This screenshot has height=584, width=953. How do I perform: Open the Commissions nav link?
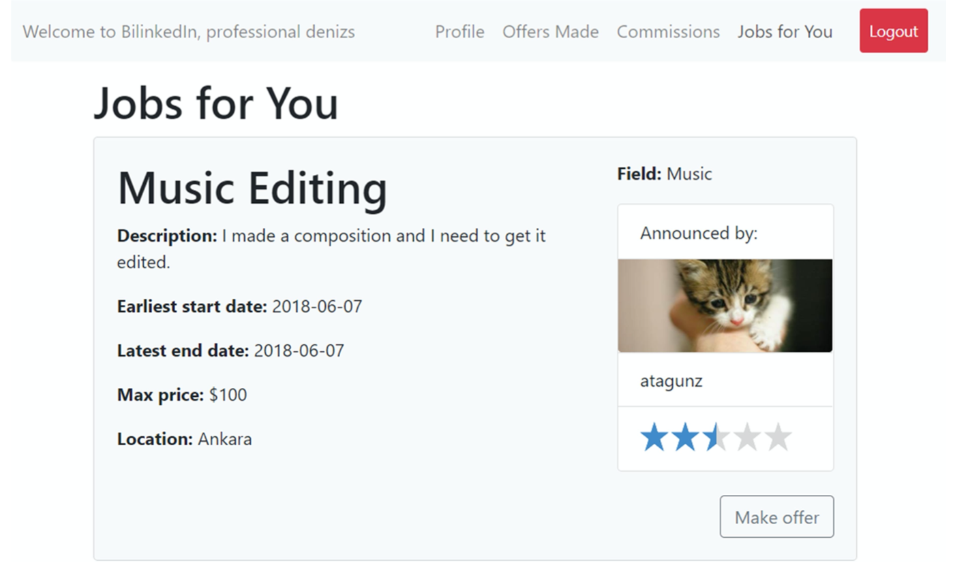click(x=668, y=32)
